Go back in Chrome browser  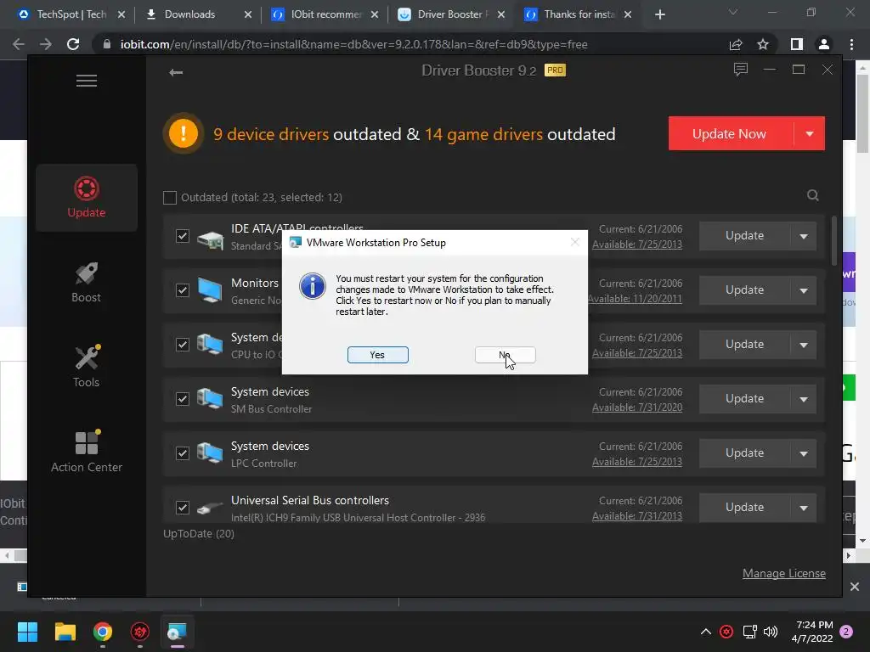click(x=19, y=44)
